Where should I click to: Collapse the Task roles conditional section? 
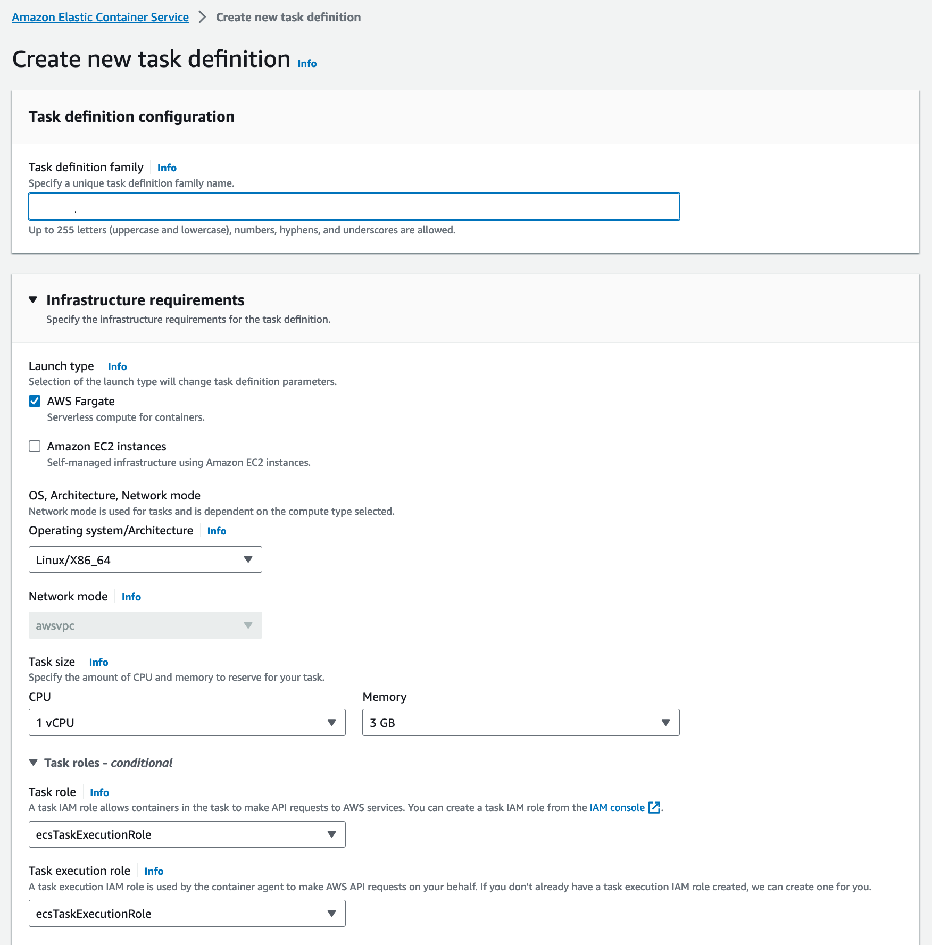(34, 763)
